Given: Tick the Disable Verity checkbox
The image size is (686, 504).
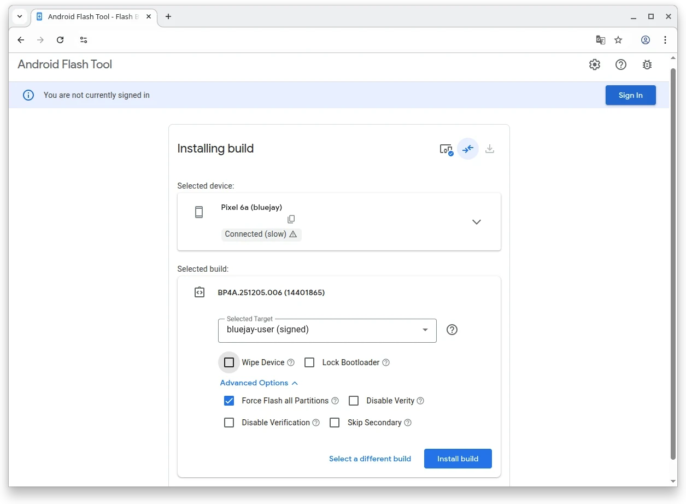Looking at the screenshot, I should 354,401.
